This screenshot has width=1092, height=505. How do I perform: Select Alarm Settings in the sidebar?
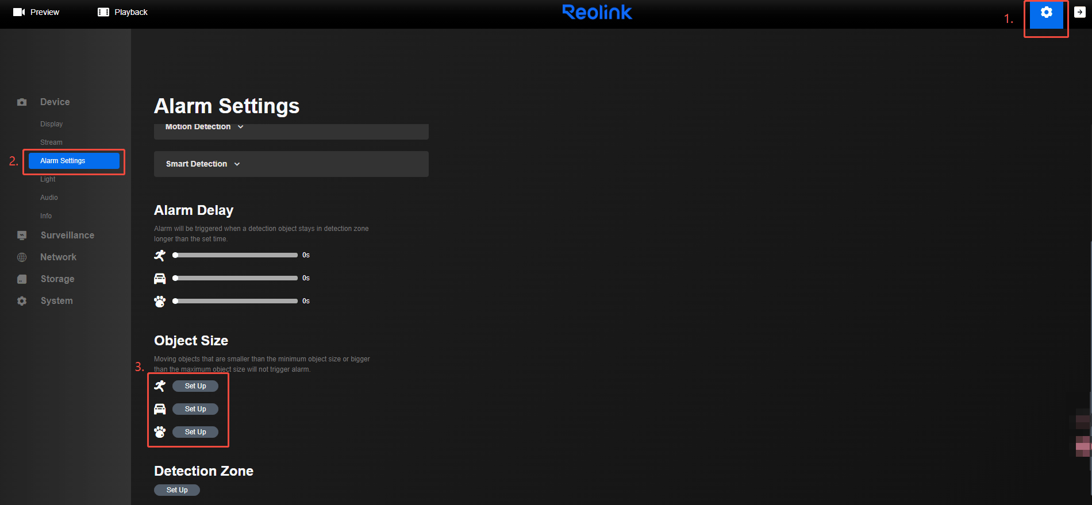click(x=74, y=161)
